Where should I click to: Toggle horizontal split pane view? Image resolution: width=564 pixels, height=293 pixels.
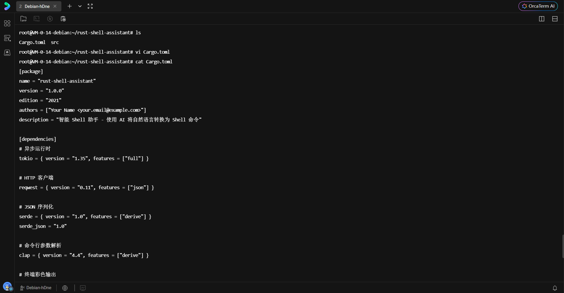[555, 19]
